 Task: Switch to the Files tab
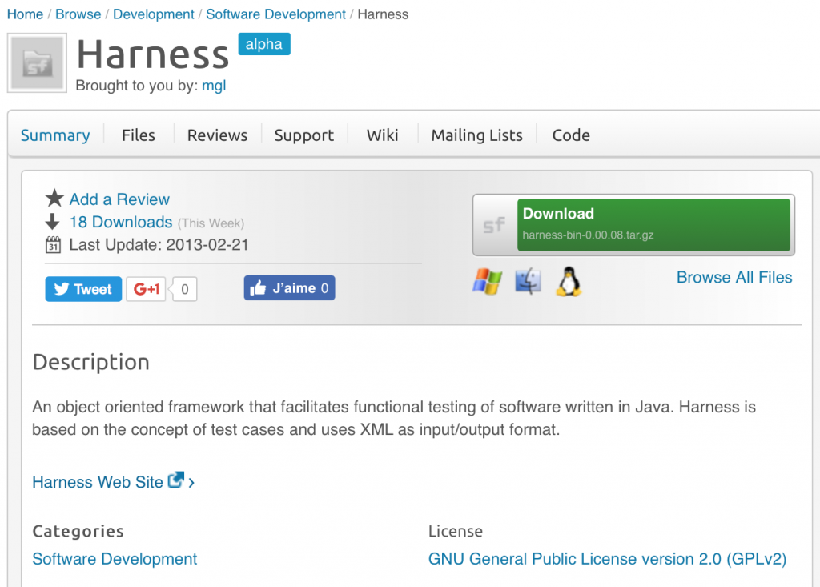[x=138, y=135]
